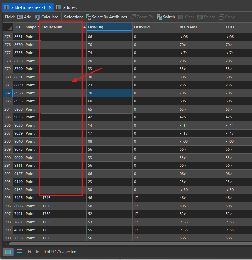Click HouseNum cell 1750
252x260 pixels.
[63, 206]
